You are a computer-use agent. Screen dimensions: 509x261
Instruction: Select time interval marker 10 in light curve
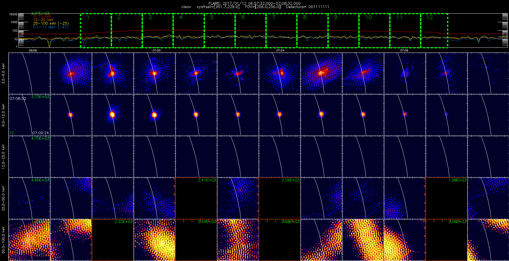pyautogui.click(x=369, y=17)
